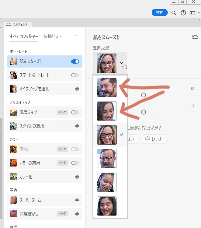Select the current face thumbnail in 選択した顔
This screenshot has width=201, height=228.
[107, 63]
